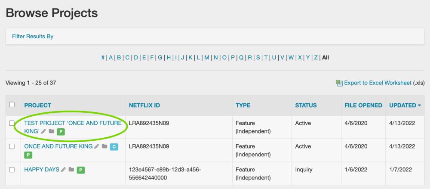The height and width of the screenshot is (189, 430).
Task: Click green P badge on TEST PROJECT
Action: tap(61, 131)
